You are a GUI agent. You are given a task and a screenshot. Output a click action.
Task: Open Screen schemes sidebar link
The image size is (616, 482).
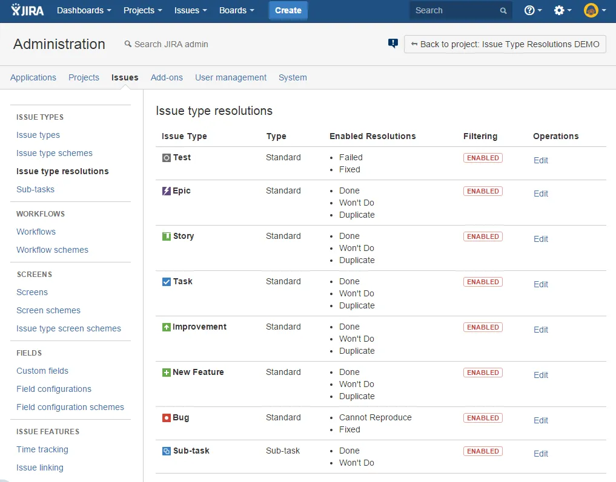pyautogui.click(x=48, y=310)
